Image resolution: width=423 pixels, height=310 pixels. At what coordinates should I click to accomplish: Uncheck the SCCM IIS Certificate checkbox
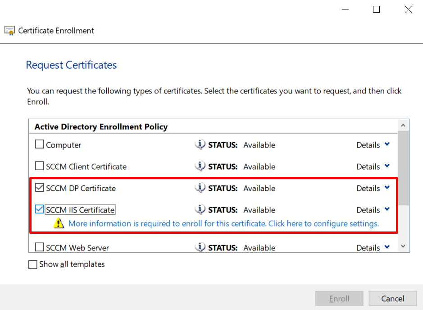39,209
